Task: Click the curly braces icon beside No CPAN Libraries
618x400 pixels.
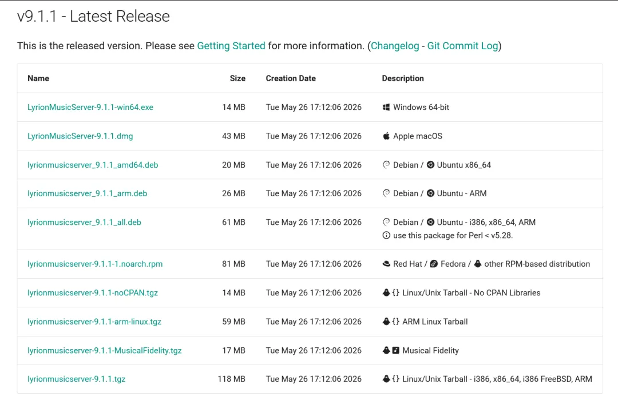Action: 396,292
